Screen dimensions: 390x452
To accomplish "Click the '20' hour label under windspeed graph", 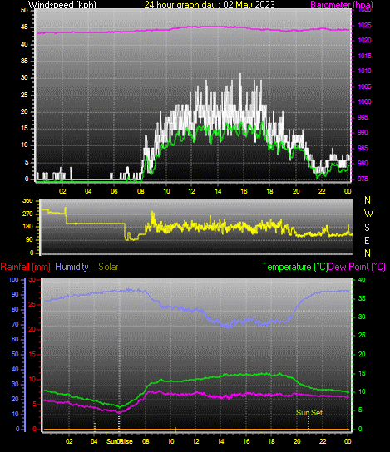I will pos(296,191).
